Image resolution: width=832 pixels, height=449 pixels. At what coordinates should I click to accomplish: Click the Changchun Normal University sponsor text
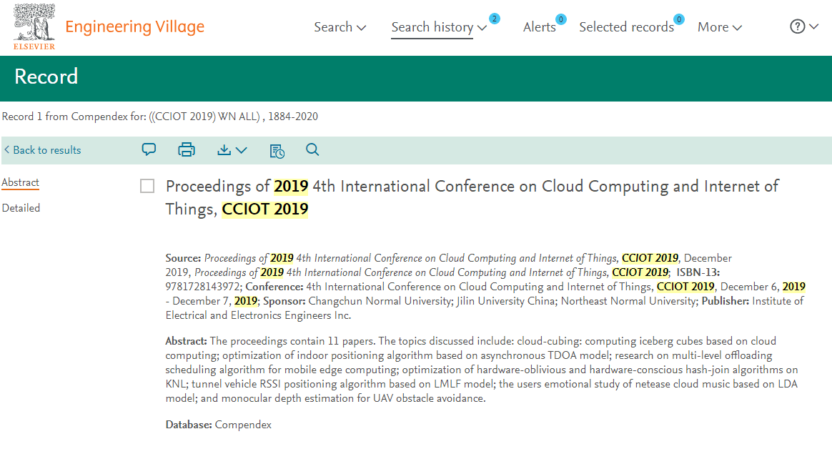click(x=380, y=301)
